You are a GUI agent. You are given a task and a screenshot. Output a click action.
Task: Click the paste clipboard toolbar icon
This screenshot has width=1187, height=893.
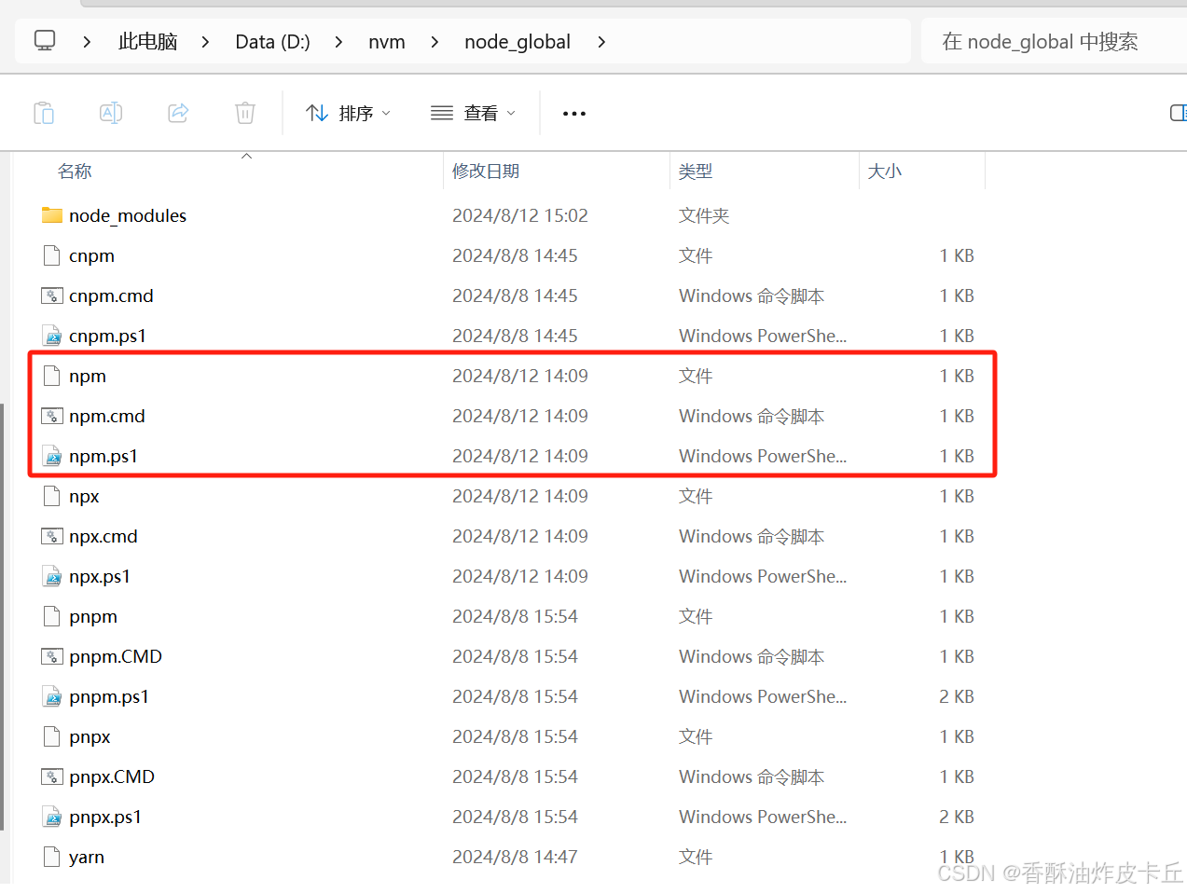click(x=44, y=113)
